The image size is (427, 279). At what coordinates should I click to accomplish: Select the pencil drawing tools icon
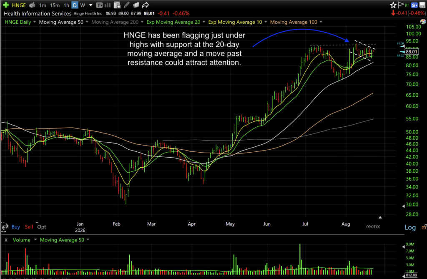click(x=127, y=5)
